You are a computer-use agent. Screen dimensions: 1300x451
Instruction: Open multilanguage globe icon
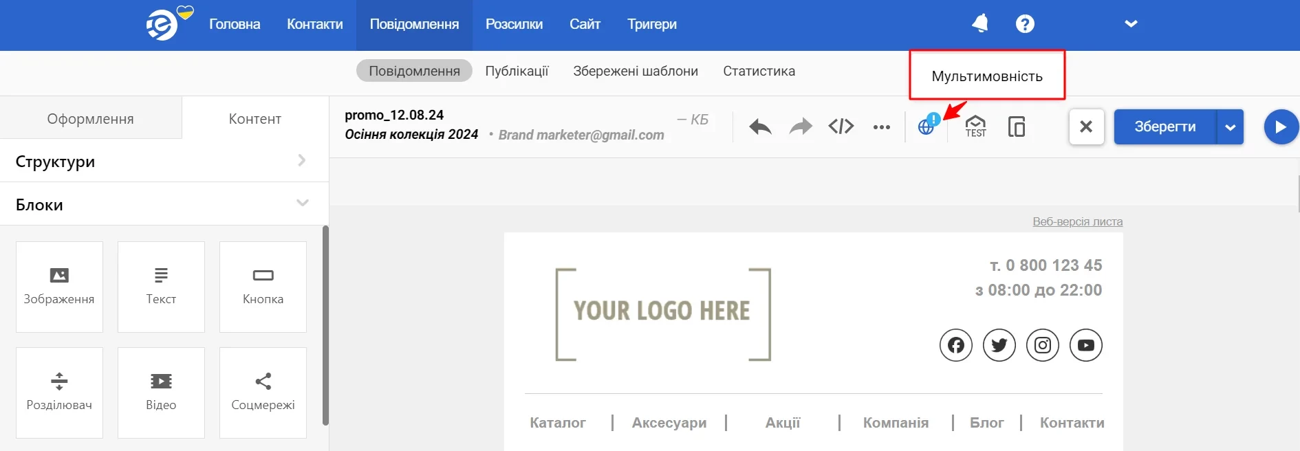pos(927,126)
